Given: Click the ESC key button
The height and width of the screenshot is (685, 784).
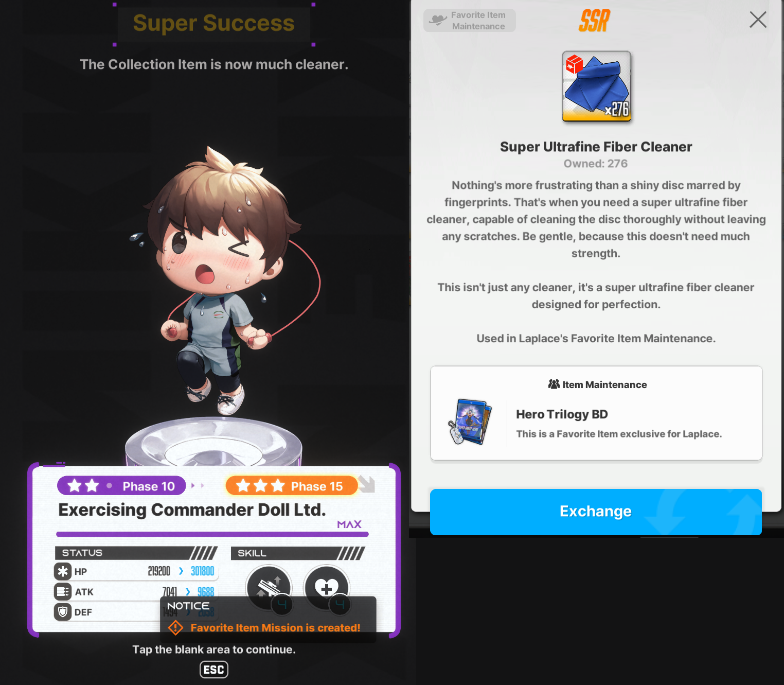Looking at the screenshot, I should [214, 670].
